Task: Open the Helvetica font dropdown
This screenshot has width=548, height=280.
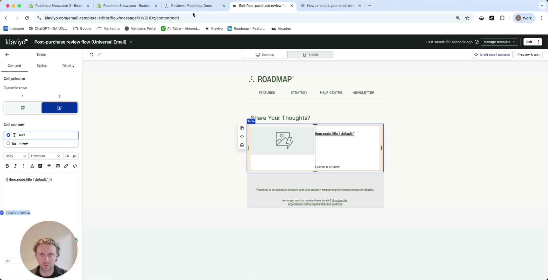Action: click(x=45, y=156)
